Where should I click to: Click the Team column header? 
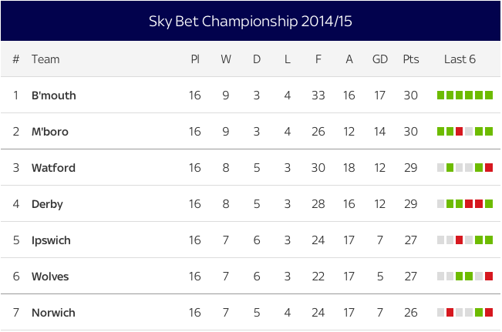(45, 59)
